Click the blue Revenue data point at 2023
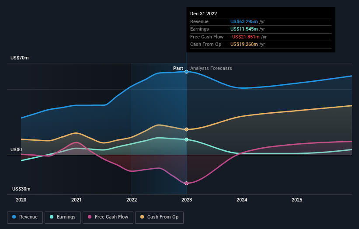359x229 pixels. (187, 72)
